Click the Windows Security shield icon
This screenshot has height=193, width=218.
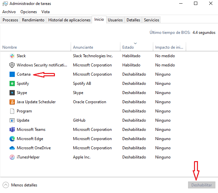click(x=12, y=65)
